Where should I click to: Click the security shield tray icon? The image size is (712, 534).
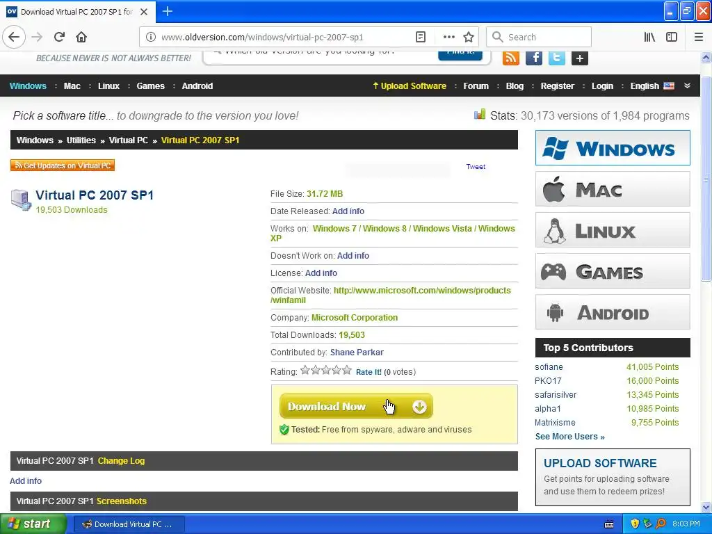coord(635,524)
